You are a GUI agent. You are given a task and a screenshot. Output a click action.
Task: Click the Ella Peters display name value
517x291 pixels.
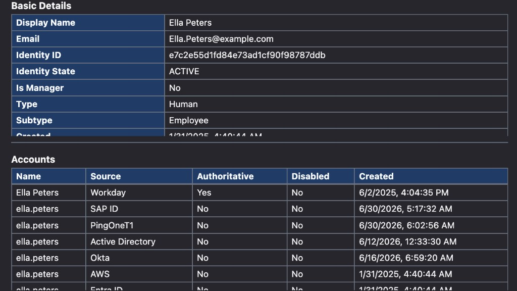(x=190, y=23)
